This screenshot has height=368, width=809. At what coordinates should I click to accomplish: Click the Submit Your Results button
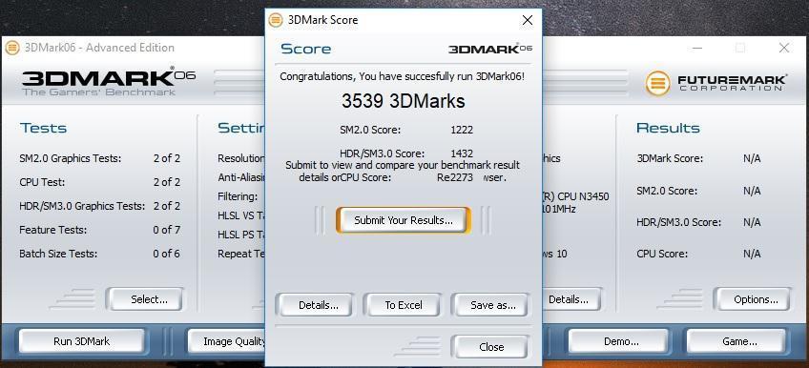point(404,220)
